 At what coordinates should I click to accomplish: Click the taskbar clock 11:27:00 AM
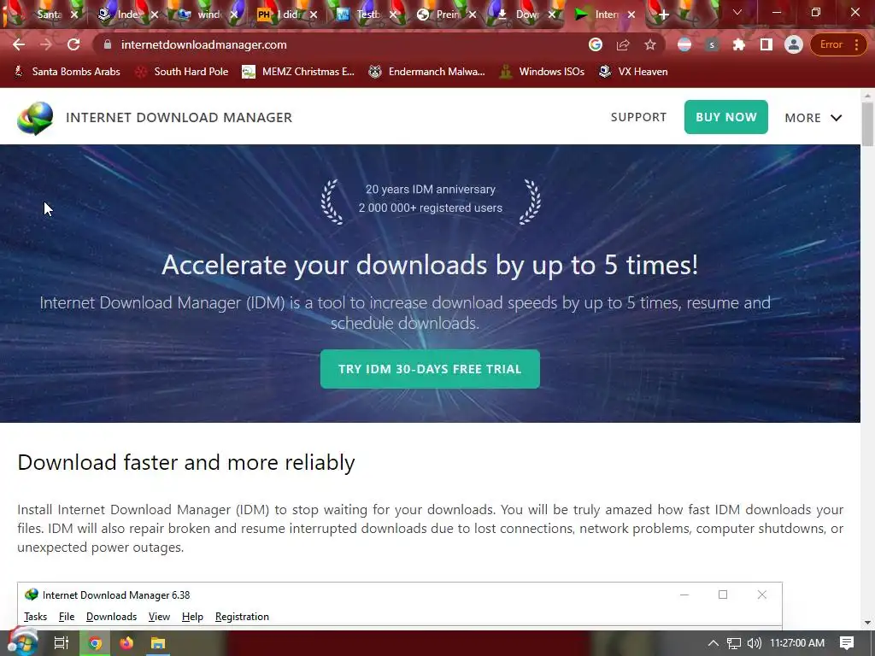coord(797,643)
